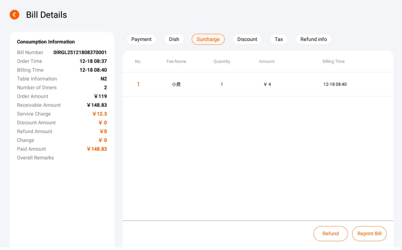Click the surcharge amount ¥ 4
This screenshot has height=250, width=402.
[x=267, y=84]
